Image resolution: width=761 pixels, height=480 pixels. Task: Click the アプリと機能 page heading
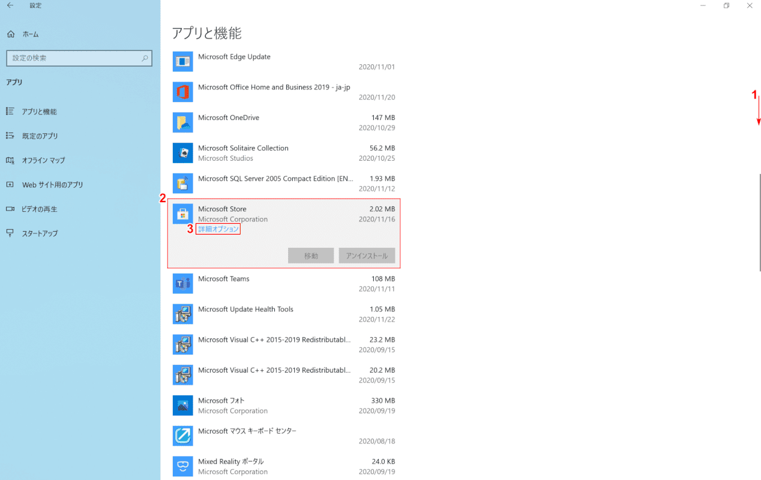206,33
